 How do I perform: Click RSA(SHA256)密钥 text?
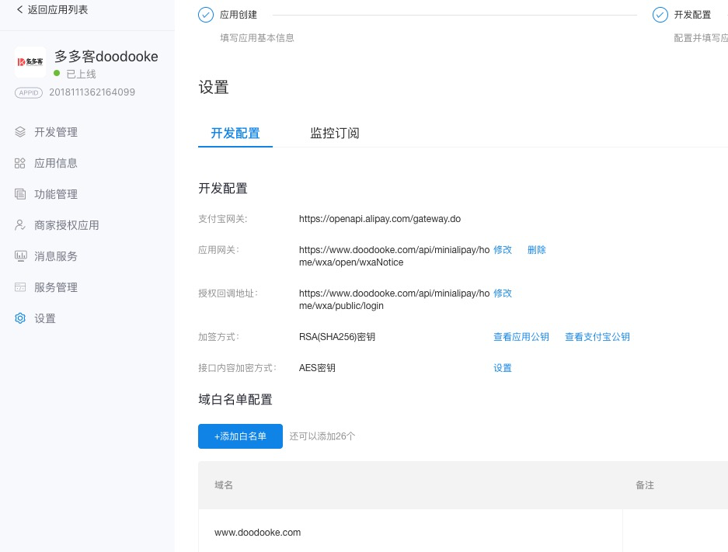337,337
